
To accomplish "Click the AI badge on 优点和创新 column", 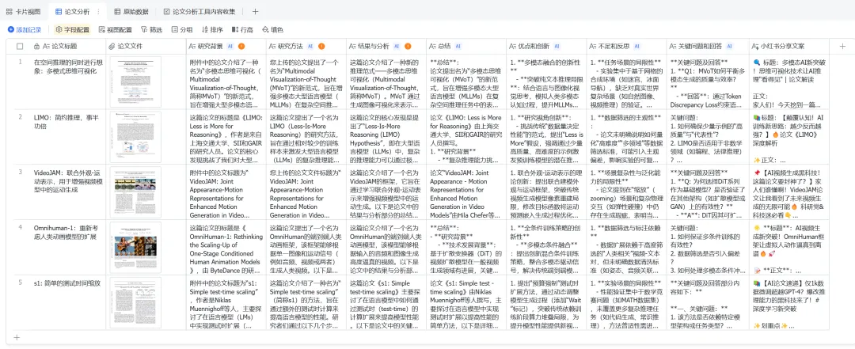I will (557, 47).
